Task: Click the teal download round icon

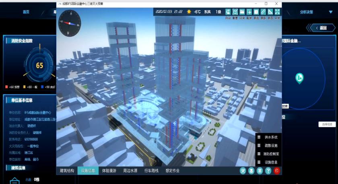Action: 251,171
